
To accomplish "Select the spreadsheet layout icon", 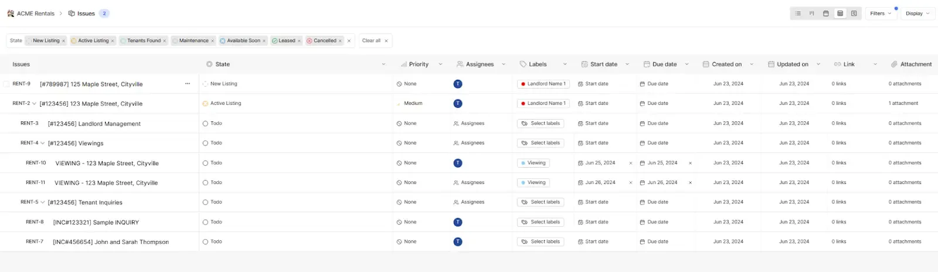I will pos(840,13).
